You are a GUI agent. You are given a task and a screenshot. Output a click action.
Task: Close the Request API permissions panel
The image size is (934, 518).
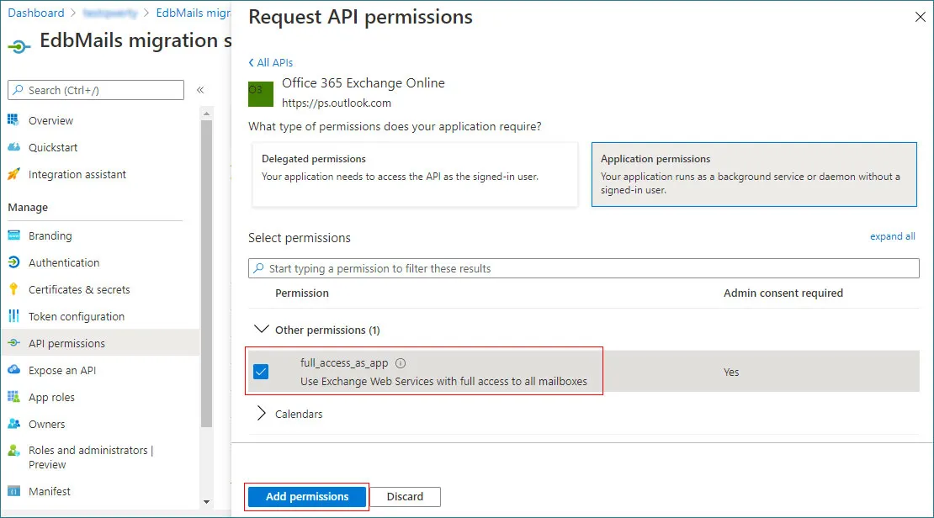(921, 18)
